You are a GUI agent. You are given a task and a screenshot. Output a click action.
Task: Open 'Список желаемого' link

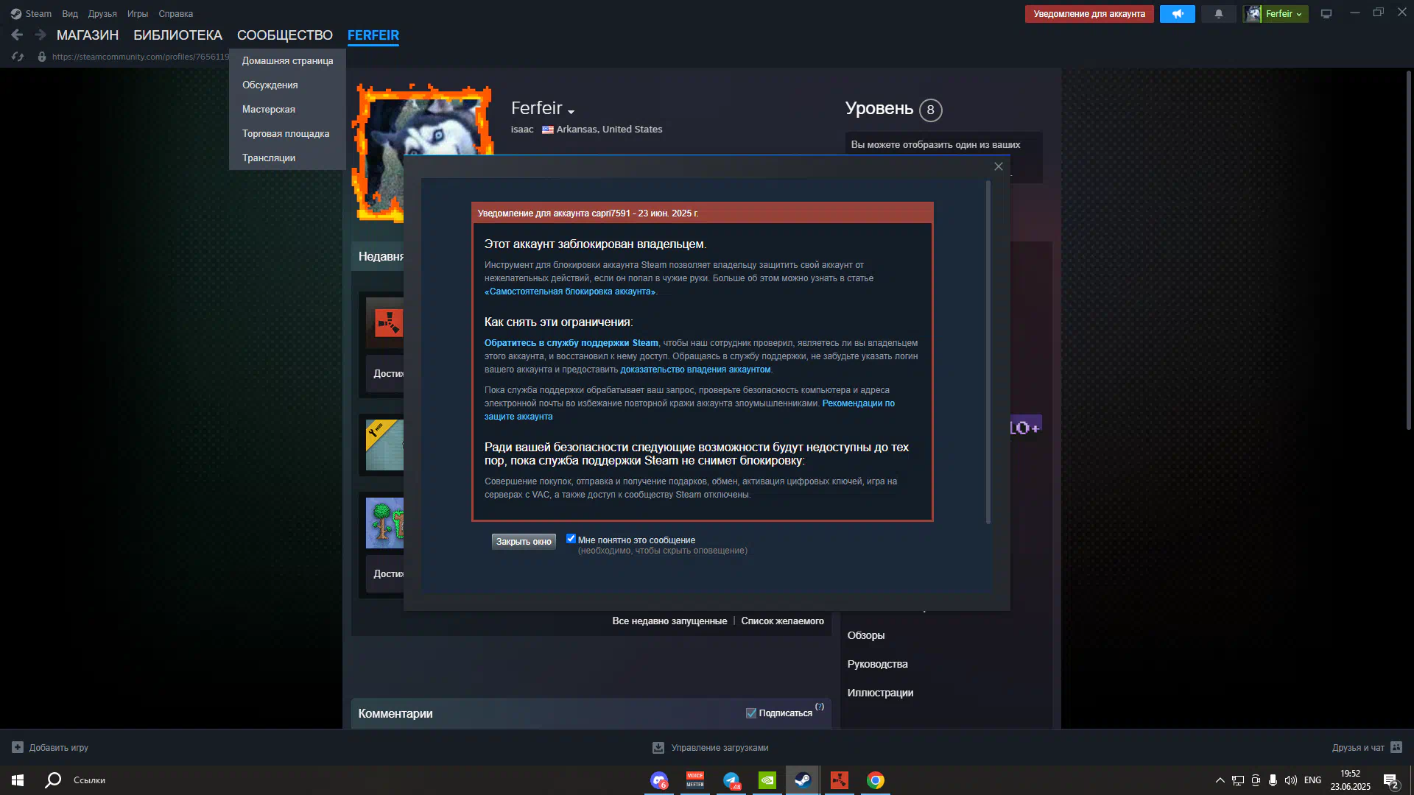coord(782,621)
